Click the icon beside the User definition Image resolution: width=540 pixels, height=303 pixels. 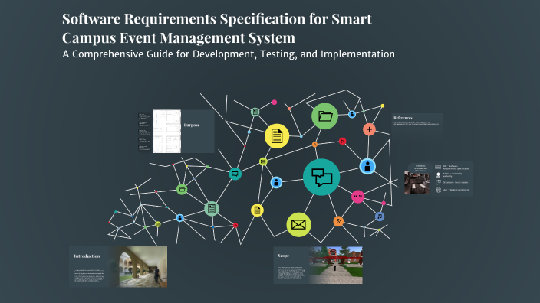coord(438,190)
